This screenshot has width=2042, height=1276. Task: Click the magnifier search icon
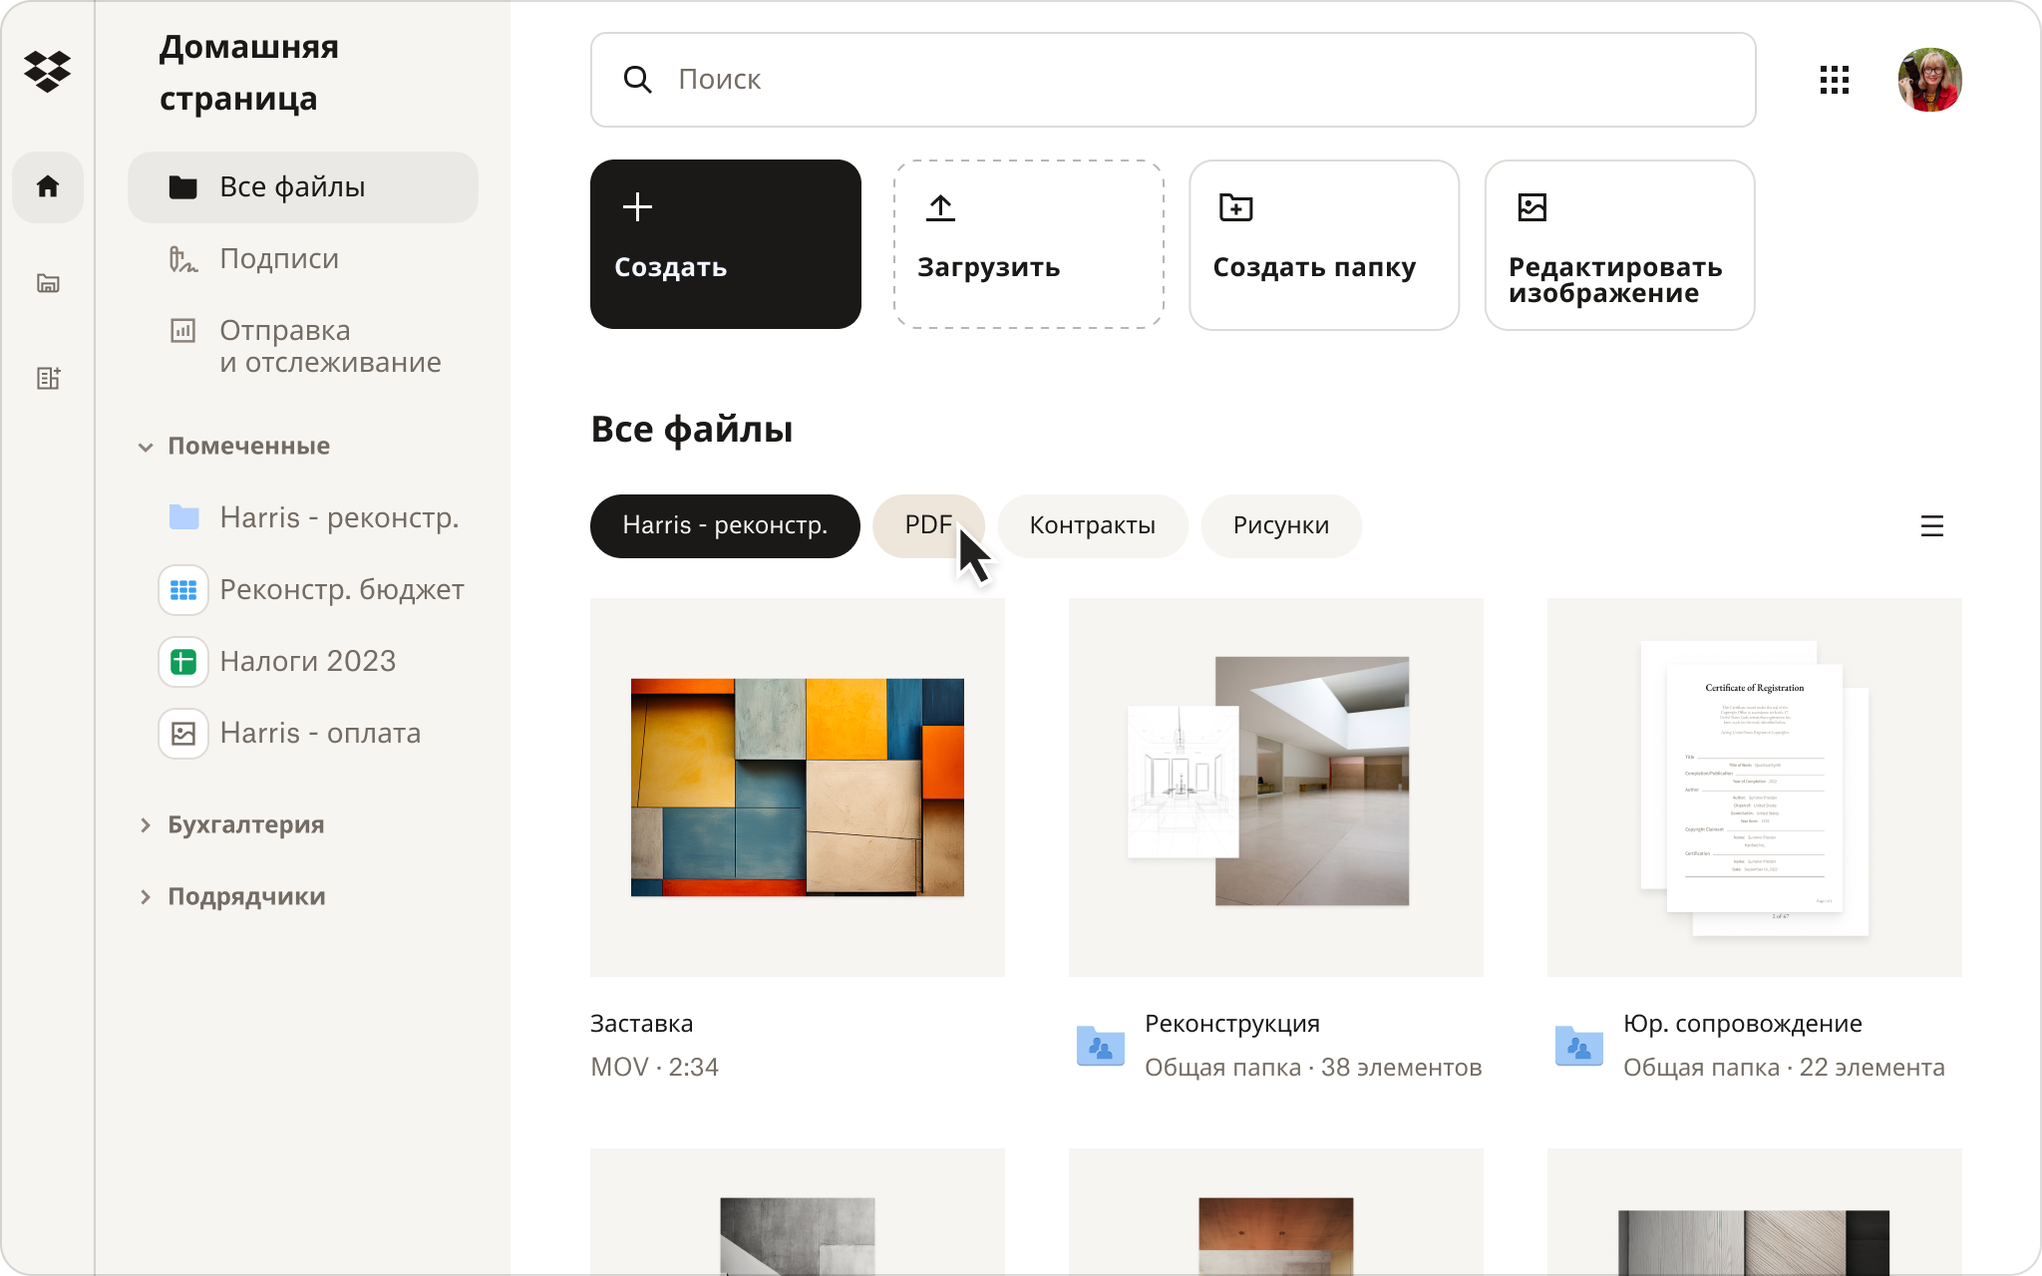[x=637, y=80]
